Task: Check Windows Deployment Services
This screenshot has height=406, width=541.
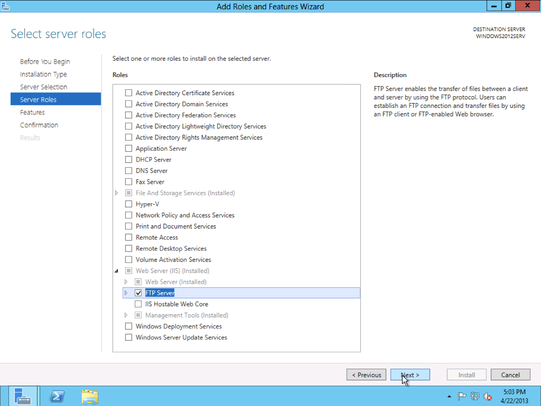Action: tap(129, 326)
